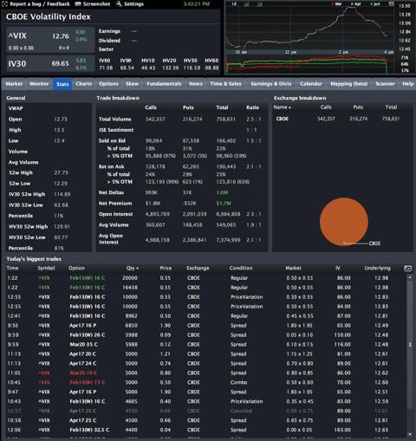Image resolution: width=416 pixels, height=441 pixels.
Task: Select the Apr17 24 C trade row
Action: coord(205,364)
